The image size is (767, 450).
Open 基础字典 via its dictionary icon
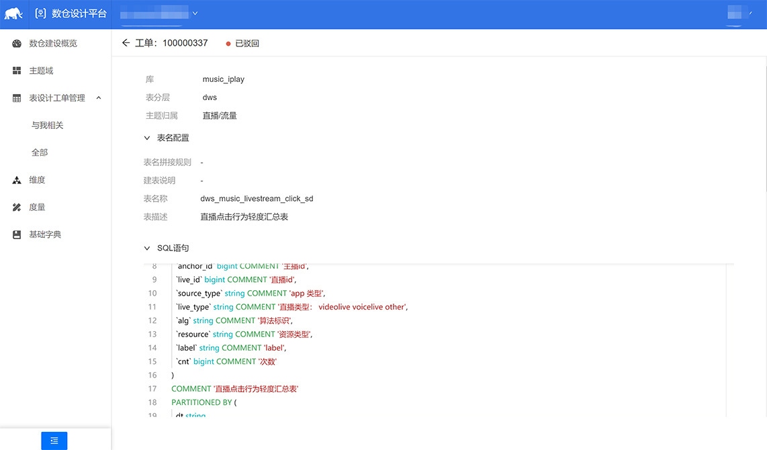click(x=17, y=234)
